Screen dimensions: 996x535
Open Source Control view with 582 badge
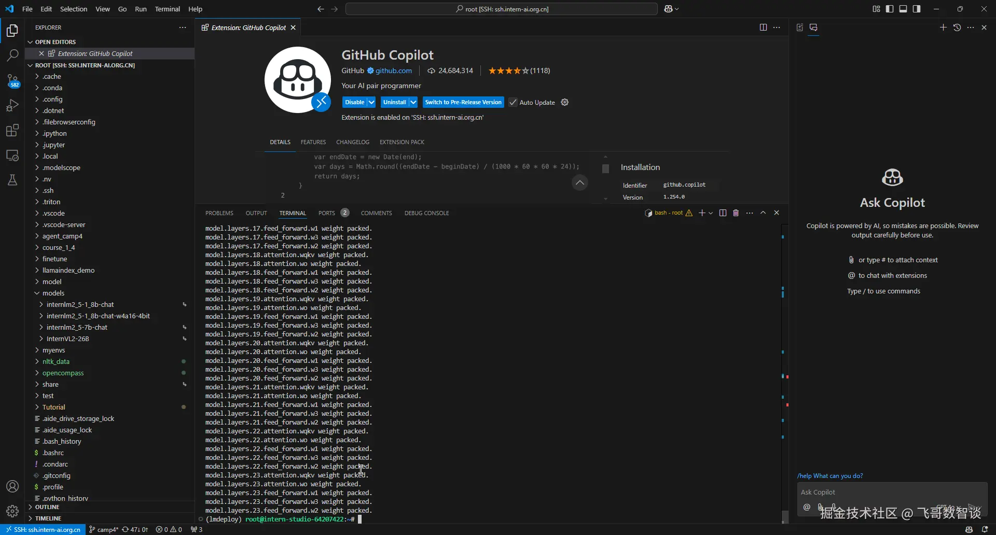(12, 80)
